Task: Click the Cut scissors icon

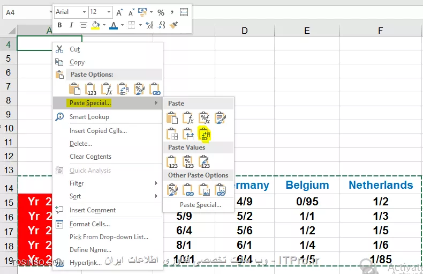Action: point(59,49)
